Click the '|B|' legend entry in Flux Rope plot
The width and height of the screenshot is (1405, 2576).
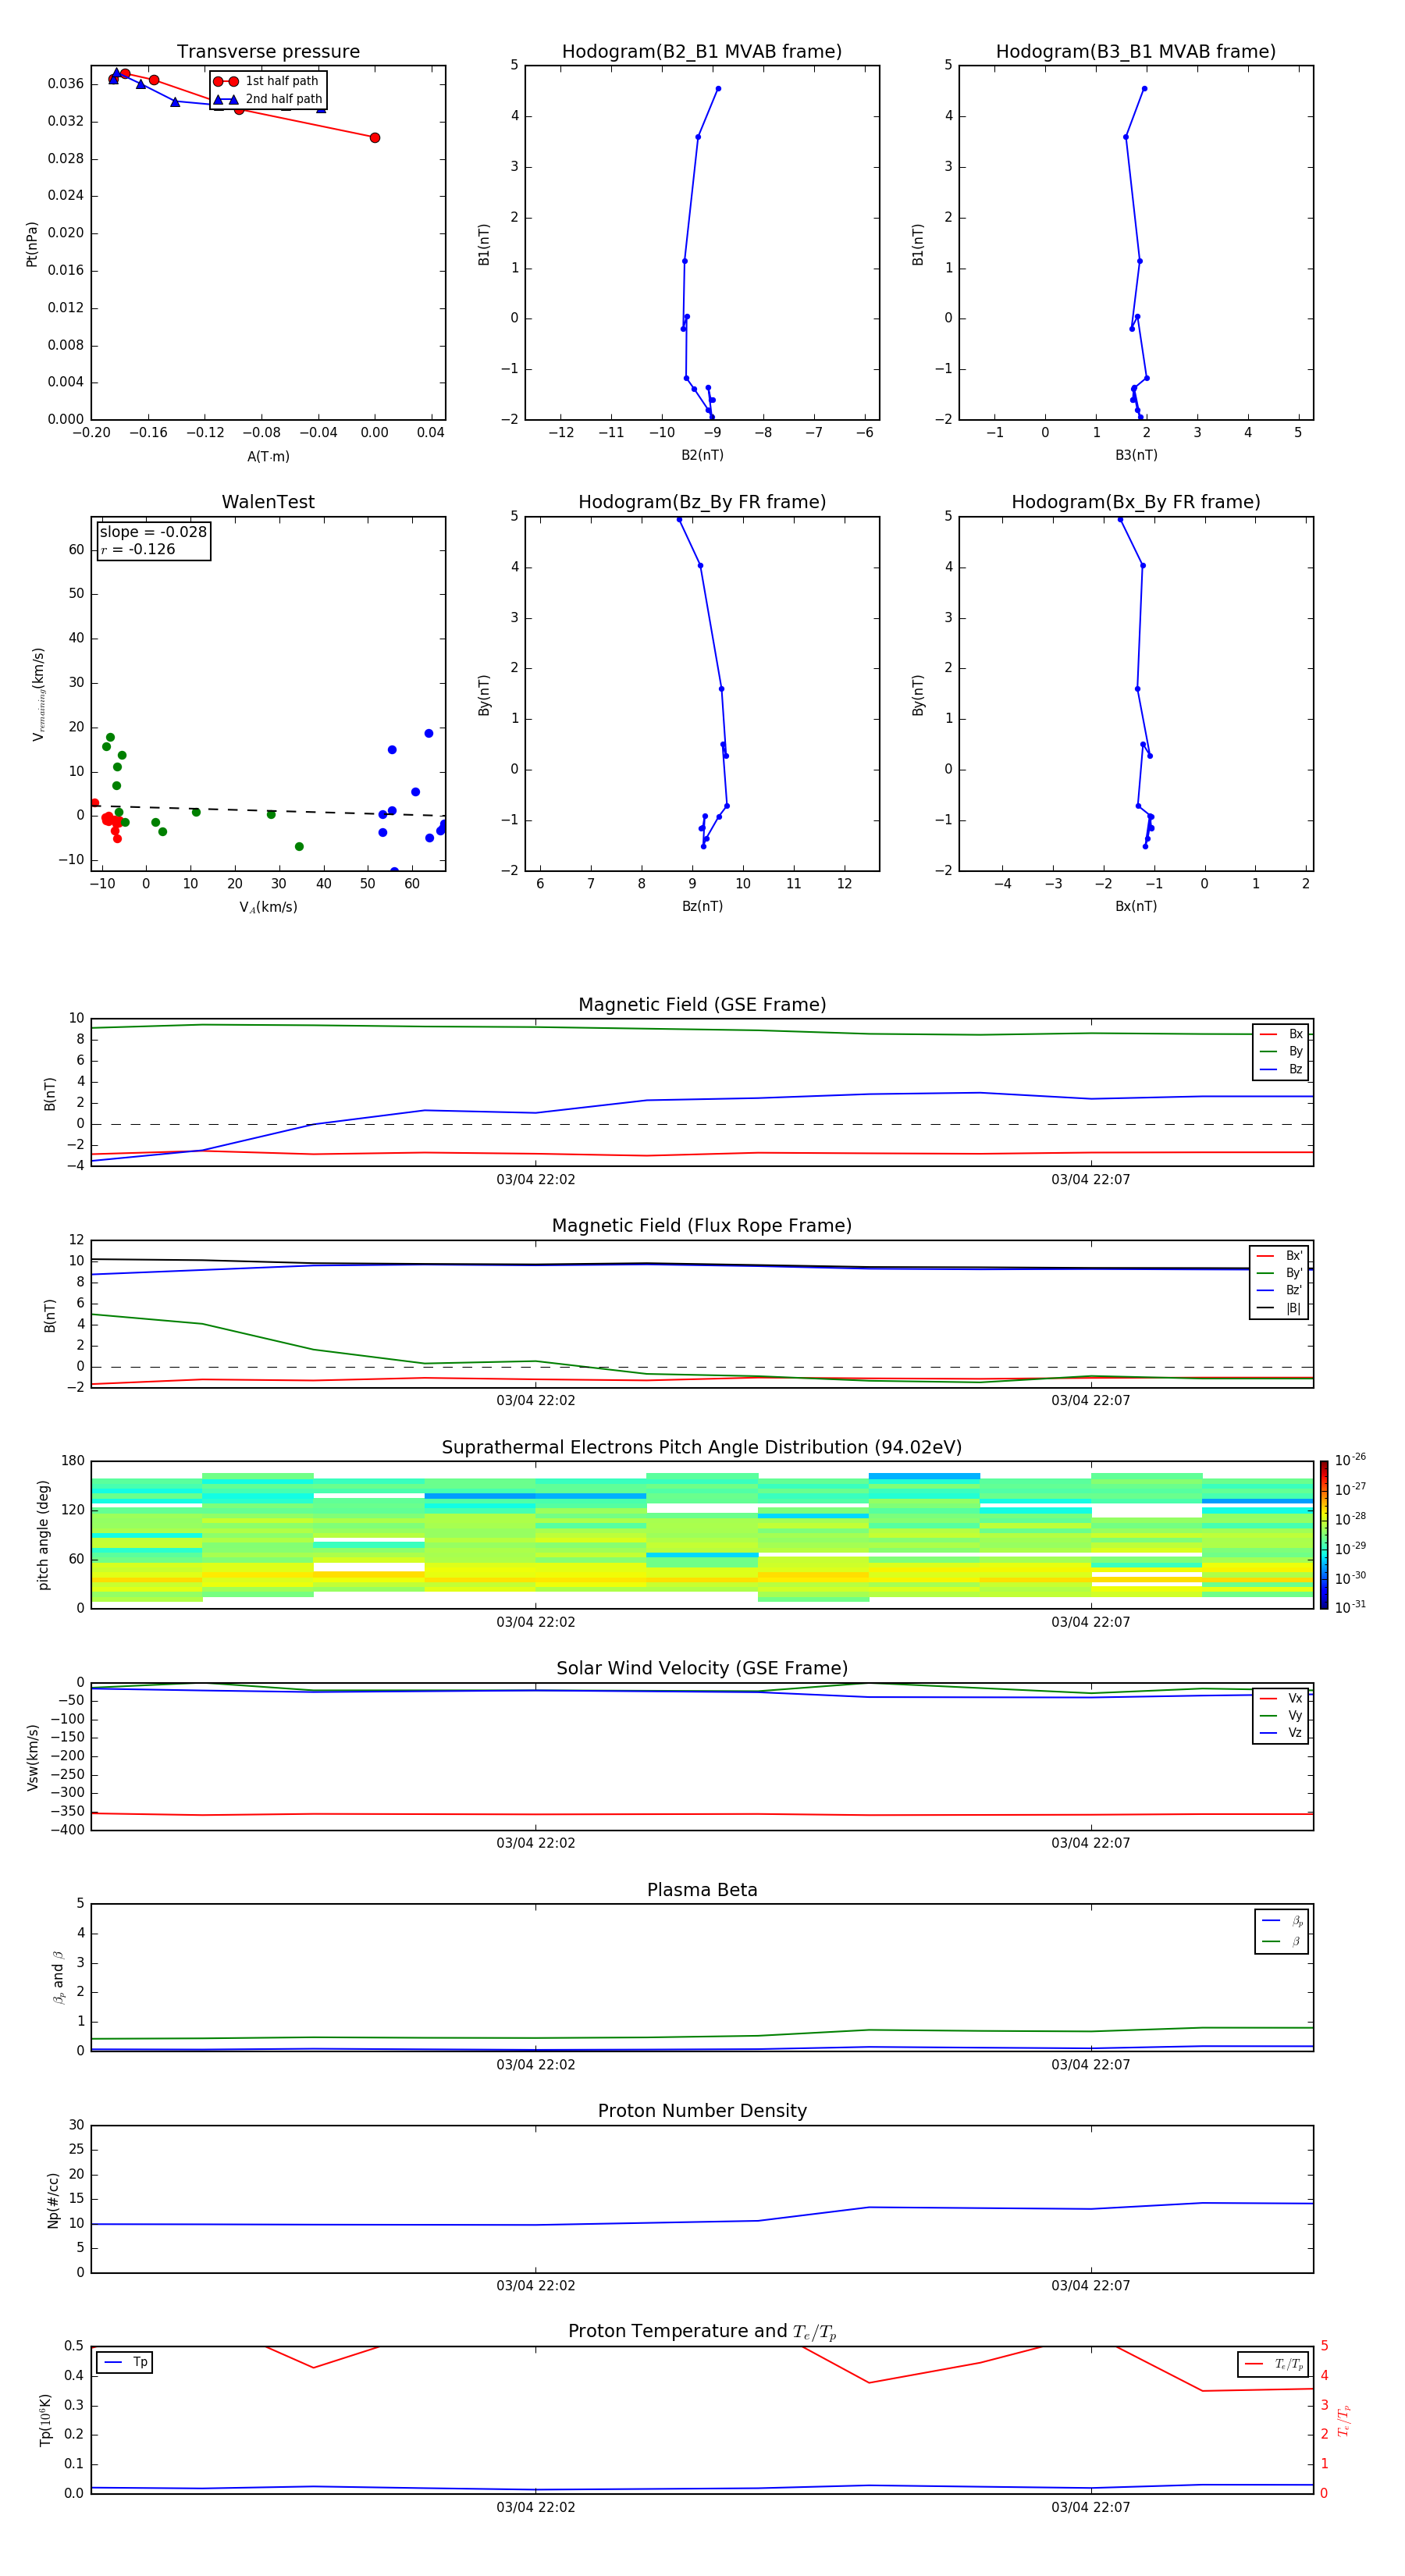[x=1279, y=1308]
